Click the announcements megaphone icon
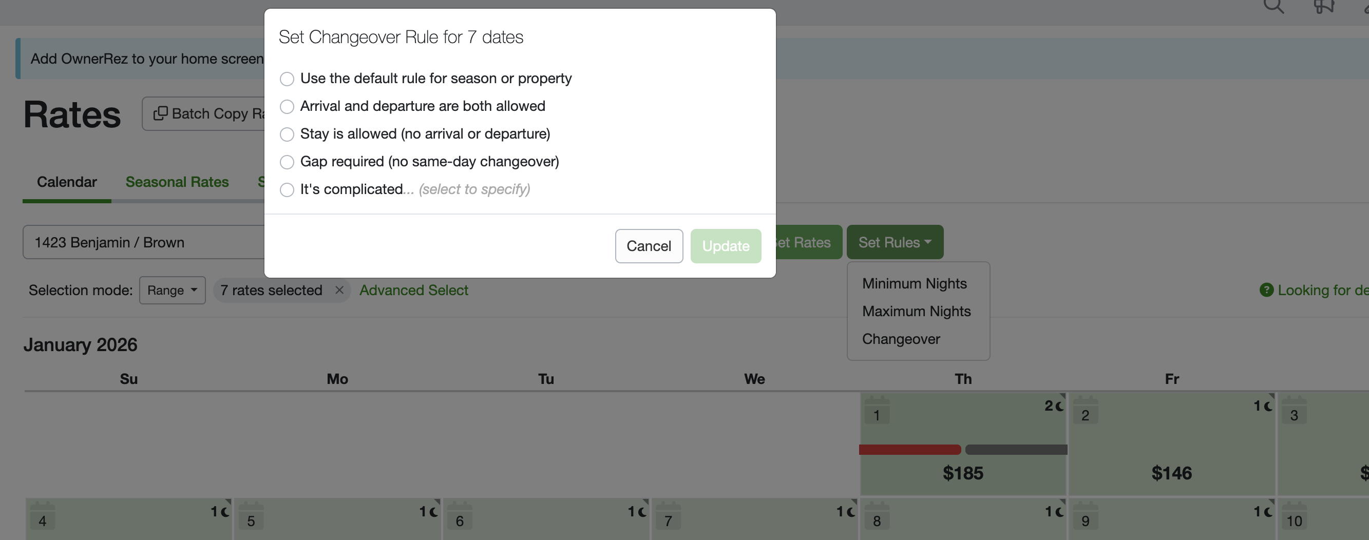The height and width of the screenshot is (540, 1369). [1323, 6]
